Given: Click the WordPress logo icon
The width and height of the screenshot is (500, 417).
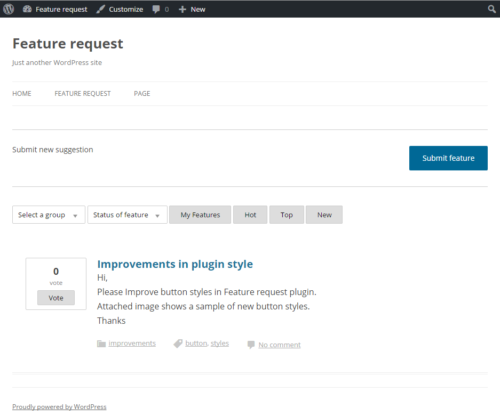Looking at the screenshot, I should click(9, 9).
